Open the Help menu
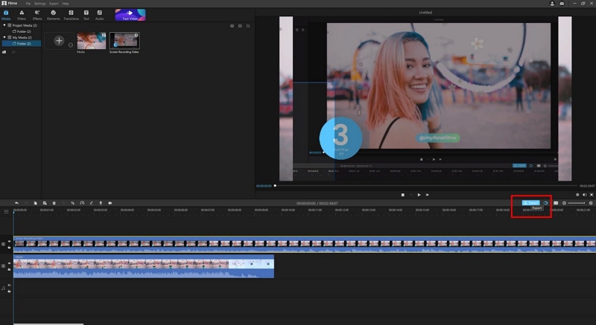Screen dimensions: 596x325 click(x=66, y=4)
